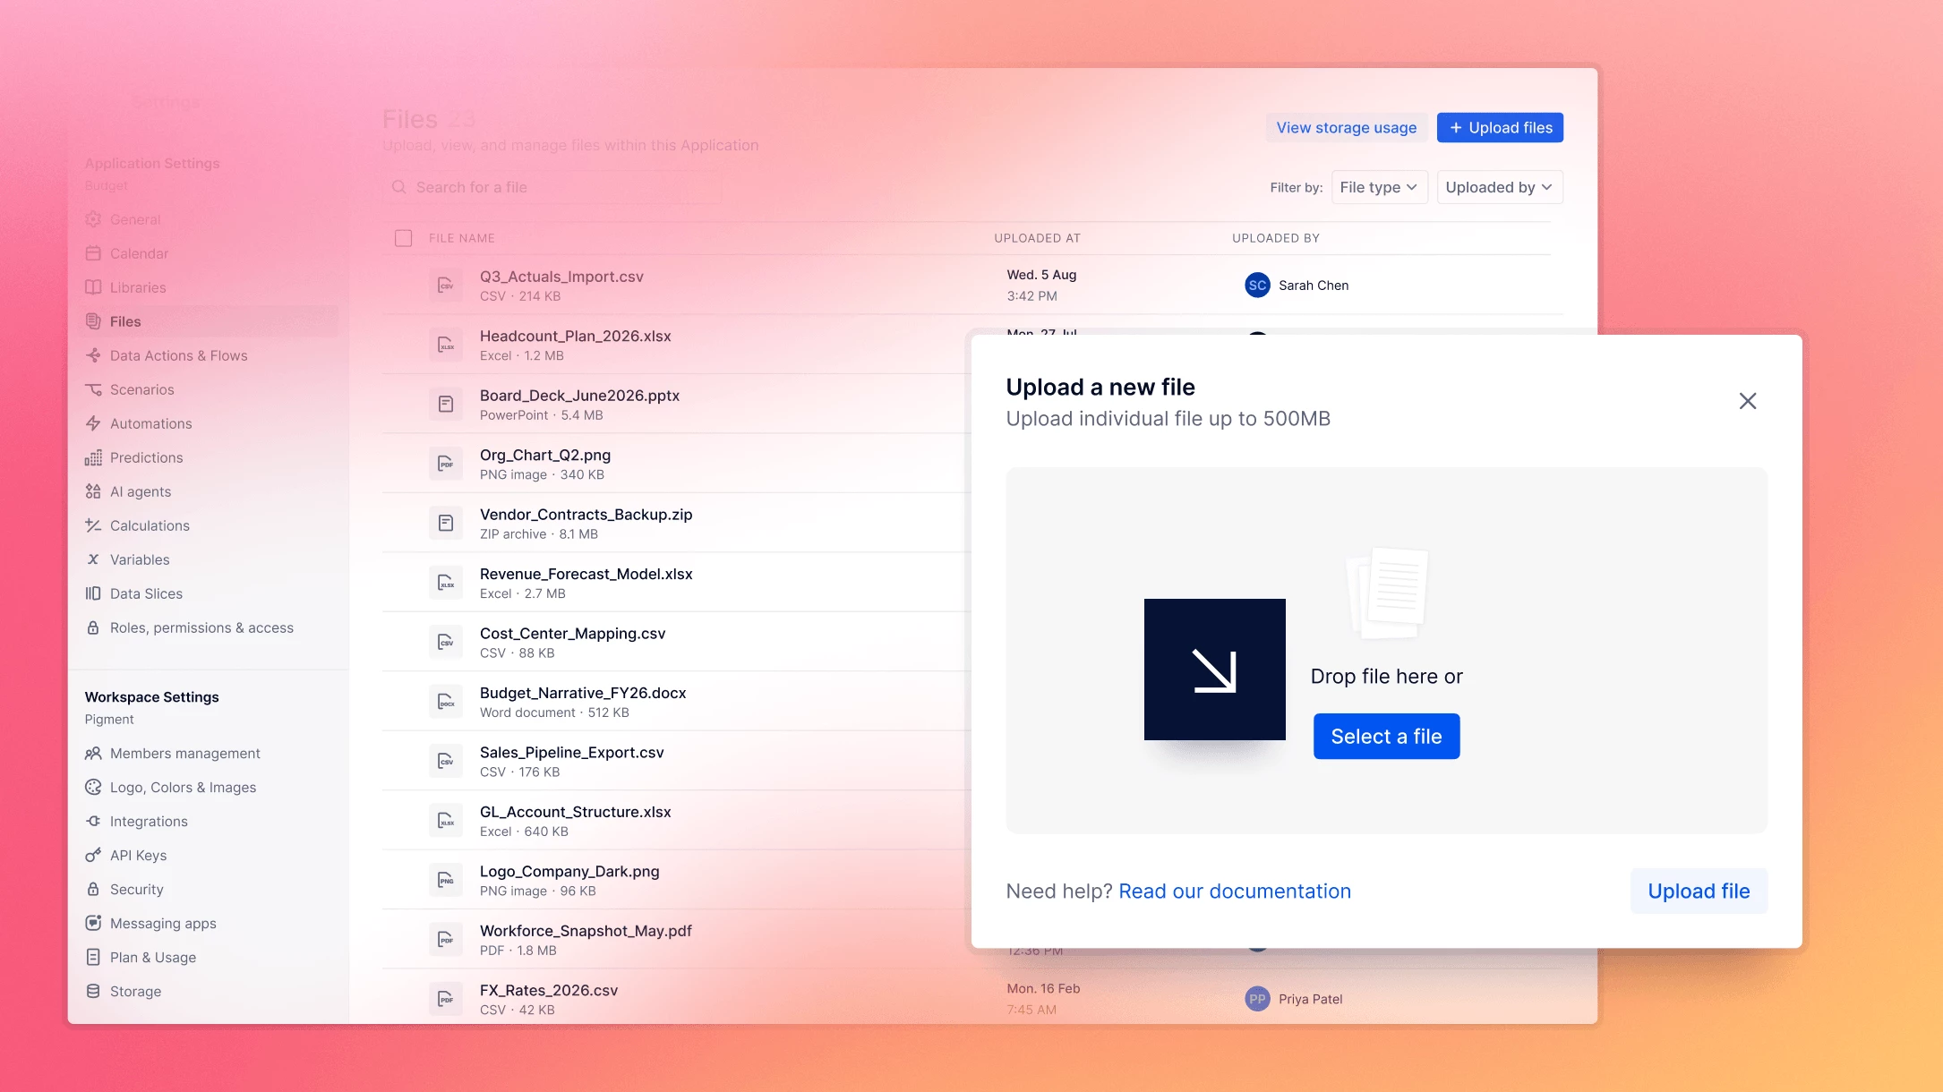The image size is (1943, 1092).
Task: Click the Data Slices sidebar icon
Action: [x=93, y=593]
